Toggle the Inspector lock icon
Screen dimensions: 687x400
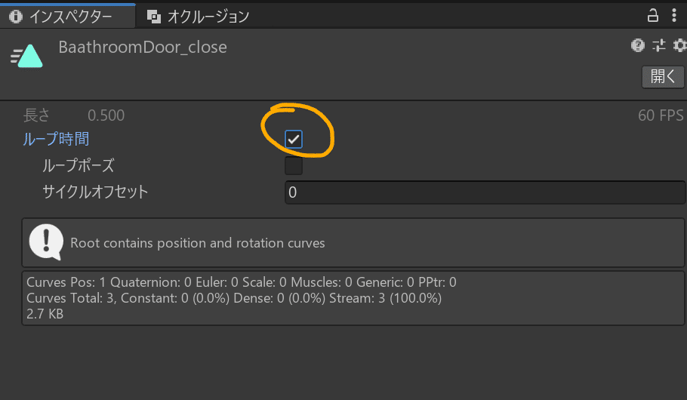(x=652, y=14)
